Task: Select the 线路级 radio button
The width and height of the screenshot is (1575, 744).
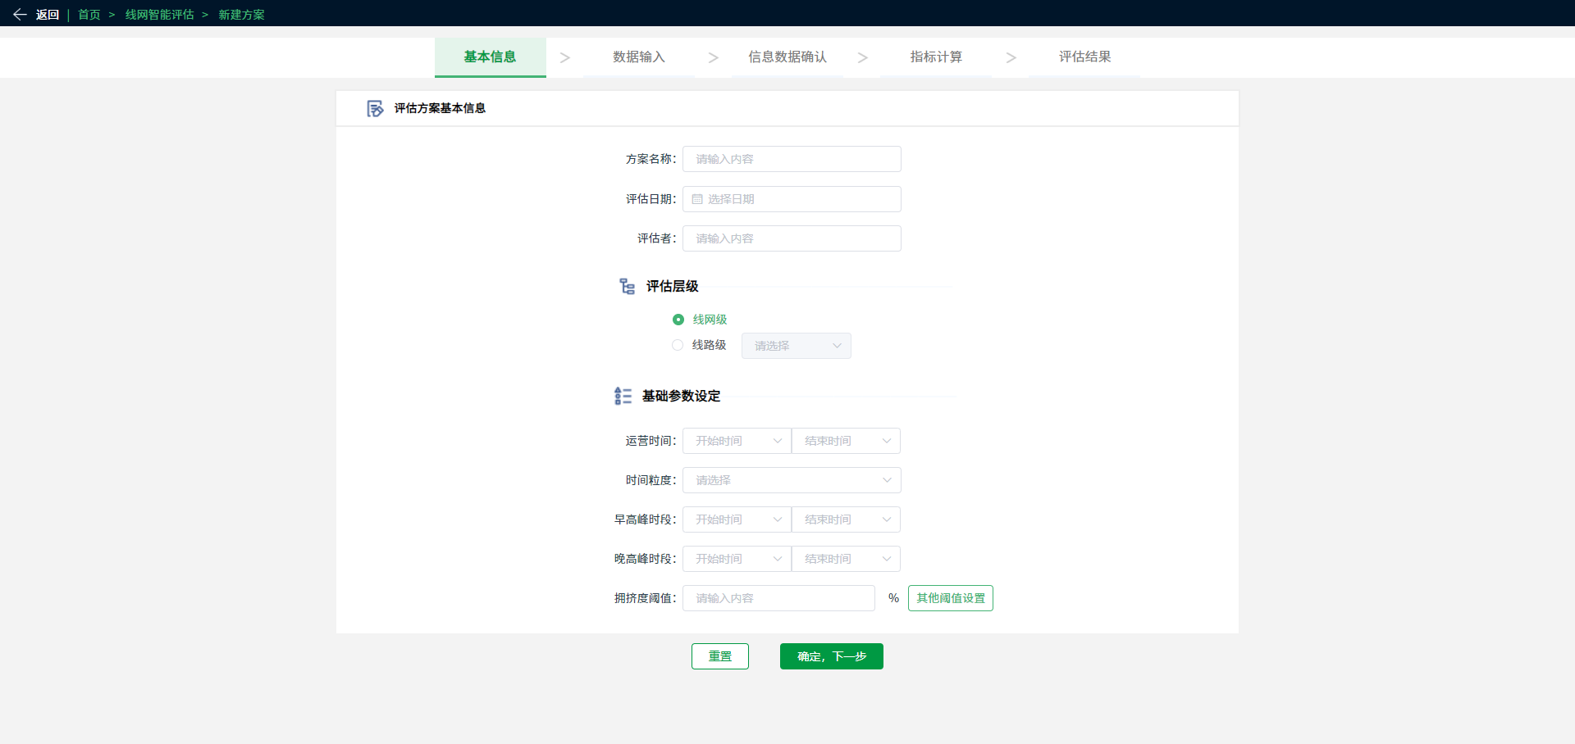Action: (x=678, y=345)
